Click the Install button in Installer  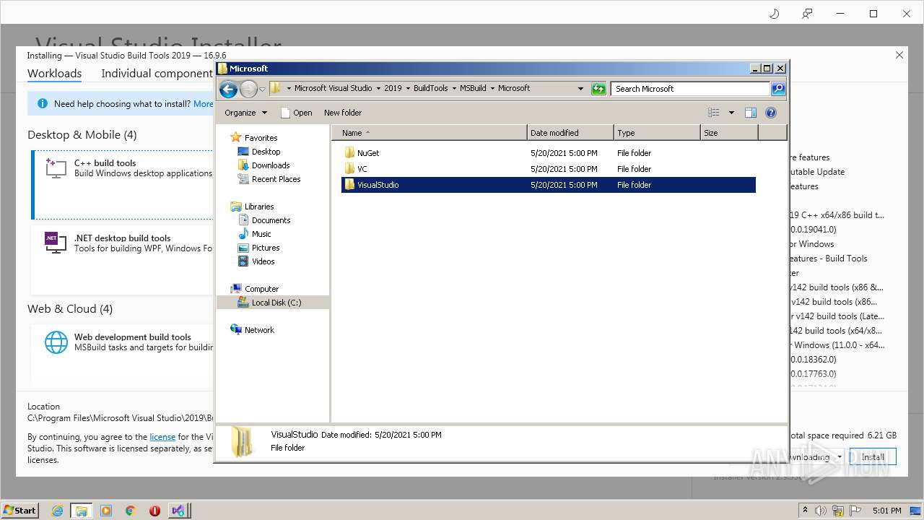873,457
